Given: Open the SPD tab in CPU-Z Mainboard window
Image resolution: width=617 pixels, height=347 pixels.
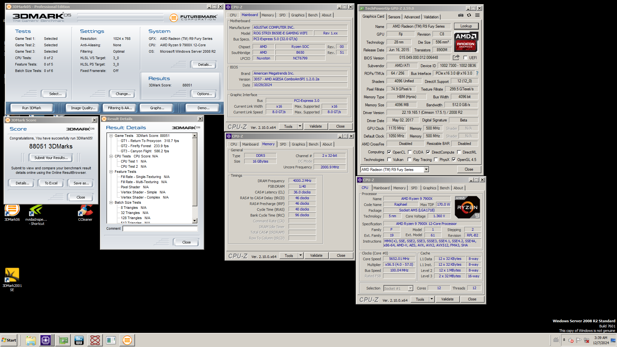Looking at the screenshot, I should [282, 15].
